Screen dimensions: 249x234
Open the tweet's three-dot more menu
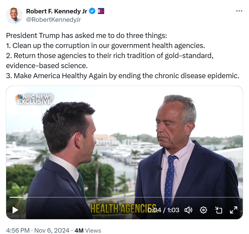(239, 11)
